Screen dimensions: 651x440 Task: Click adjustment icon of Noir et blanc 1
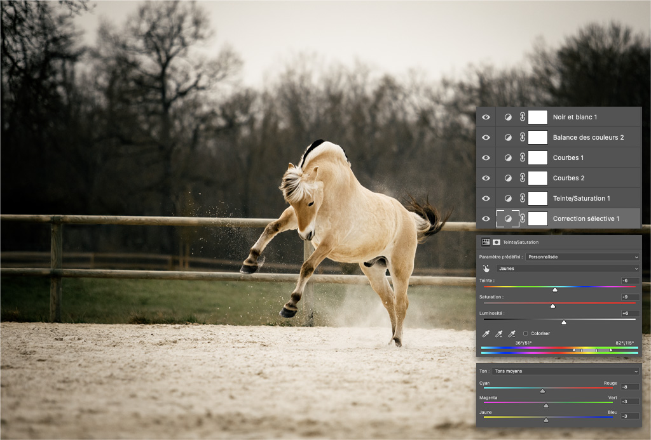508,117
